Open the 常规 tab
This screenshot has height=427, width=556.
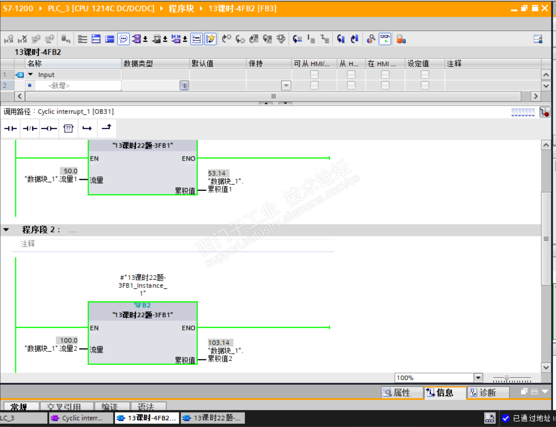point(20,407)
